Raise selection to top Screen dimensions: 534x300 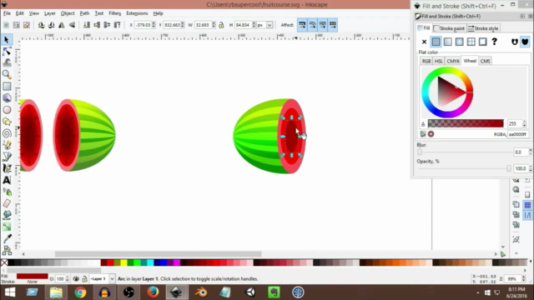coord(117,25)
